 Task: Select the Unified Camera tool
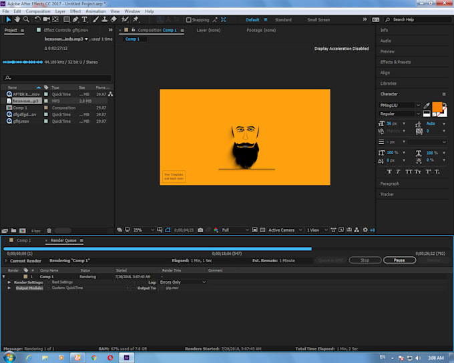[x=46, y=19]
